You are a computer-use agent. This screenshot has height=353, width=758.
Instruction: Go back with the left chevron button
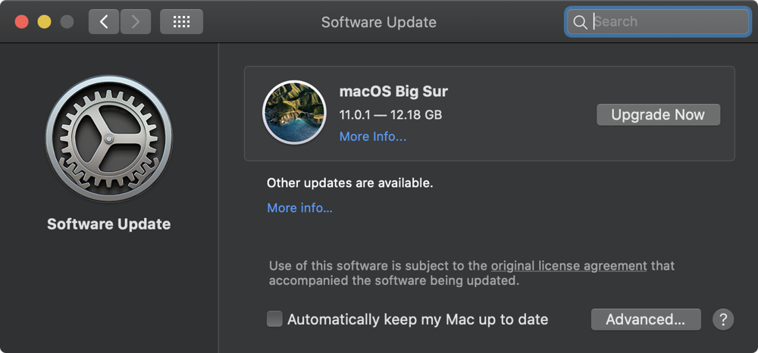click(104, 22)
